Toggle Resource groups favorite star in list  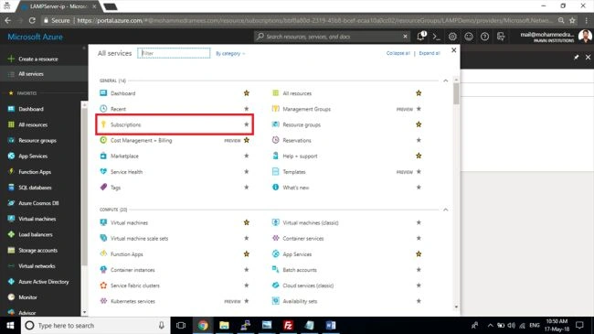tap(419, 124)
